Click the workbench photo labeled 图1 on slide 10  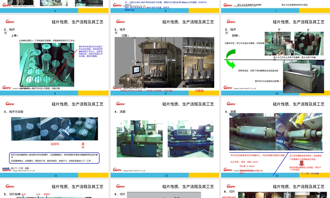[x=279, y=44]
